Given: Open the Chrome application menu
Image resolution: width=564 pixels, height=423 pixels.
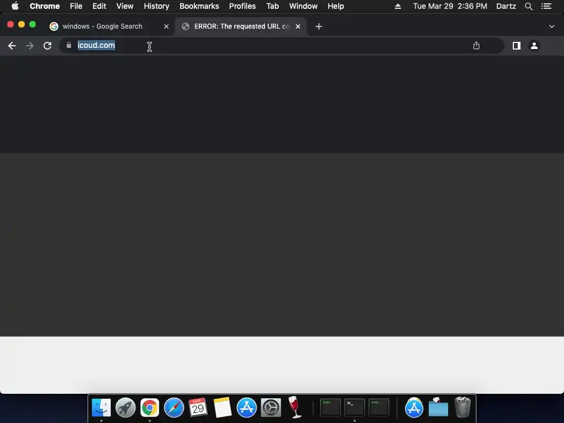Looking at the screenshot, I should tap(45, 6).
